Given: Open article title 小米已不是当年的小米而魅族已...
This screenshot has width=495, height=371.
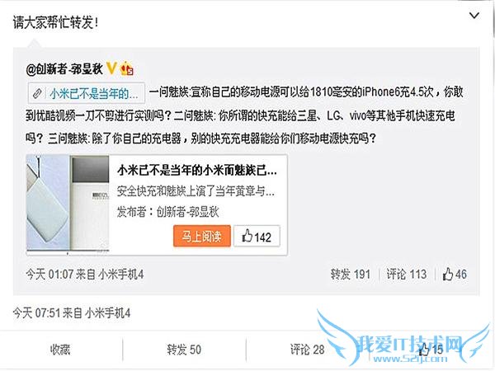Looking at the screenshot, I should tap(197, 171).
